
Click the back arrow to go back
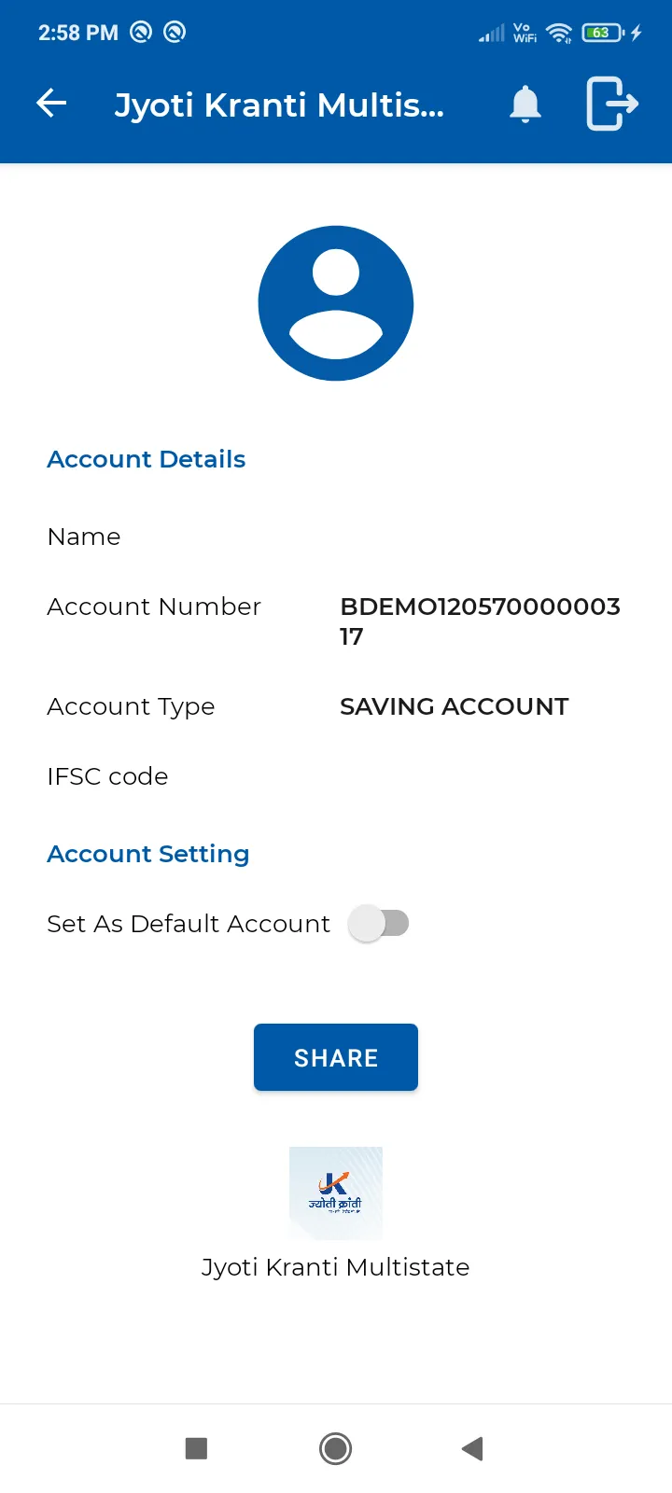pos(51,104)
